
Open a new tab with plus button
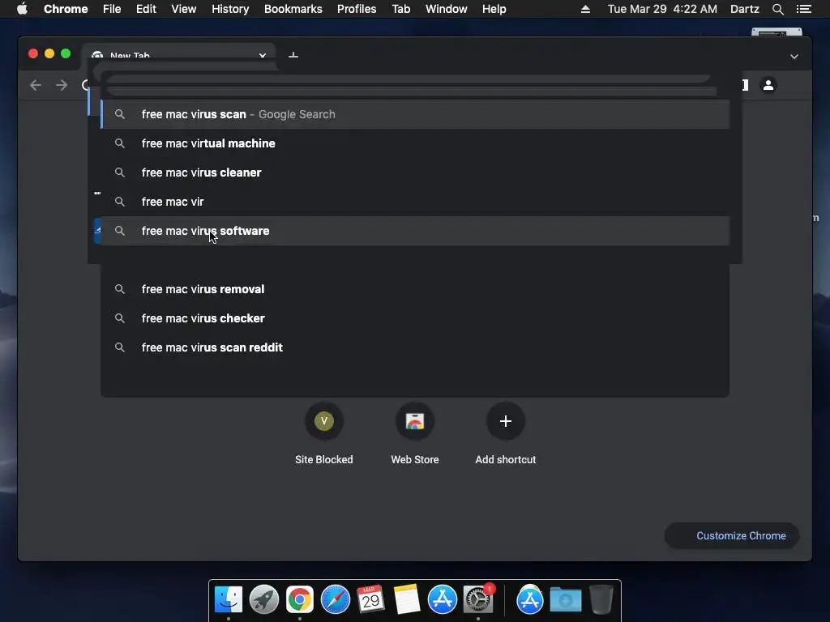click(x=293, y=56)
